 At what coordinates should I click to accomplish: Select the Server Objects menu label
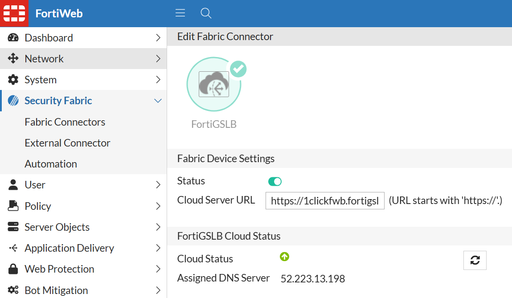click(57, 227)
